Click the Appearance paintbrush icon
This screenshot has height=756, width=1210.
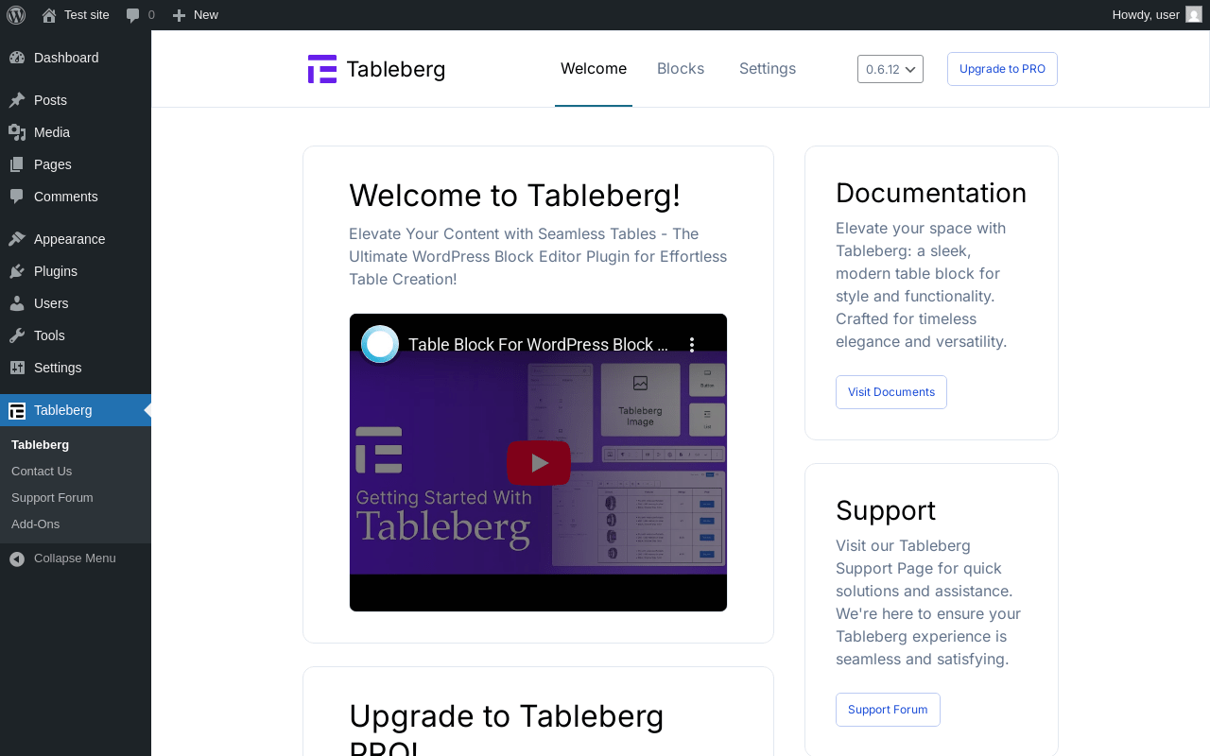pyautogui.click(x=17, y=239)
